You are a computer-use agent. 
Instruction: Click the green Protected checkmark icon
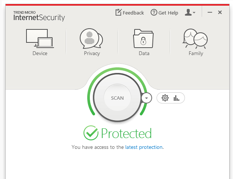91,133
